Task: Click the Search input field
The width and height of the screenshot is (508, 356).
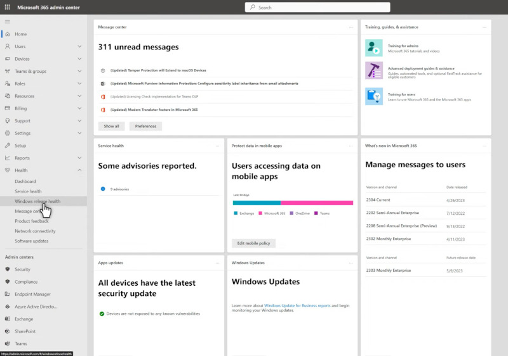Action: 317,7
